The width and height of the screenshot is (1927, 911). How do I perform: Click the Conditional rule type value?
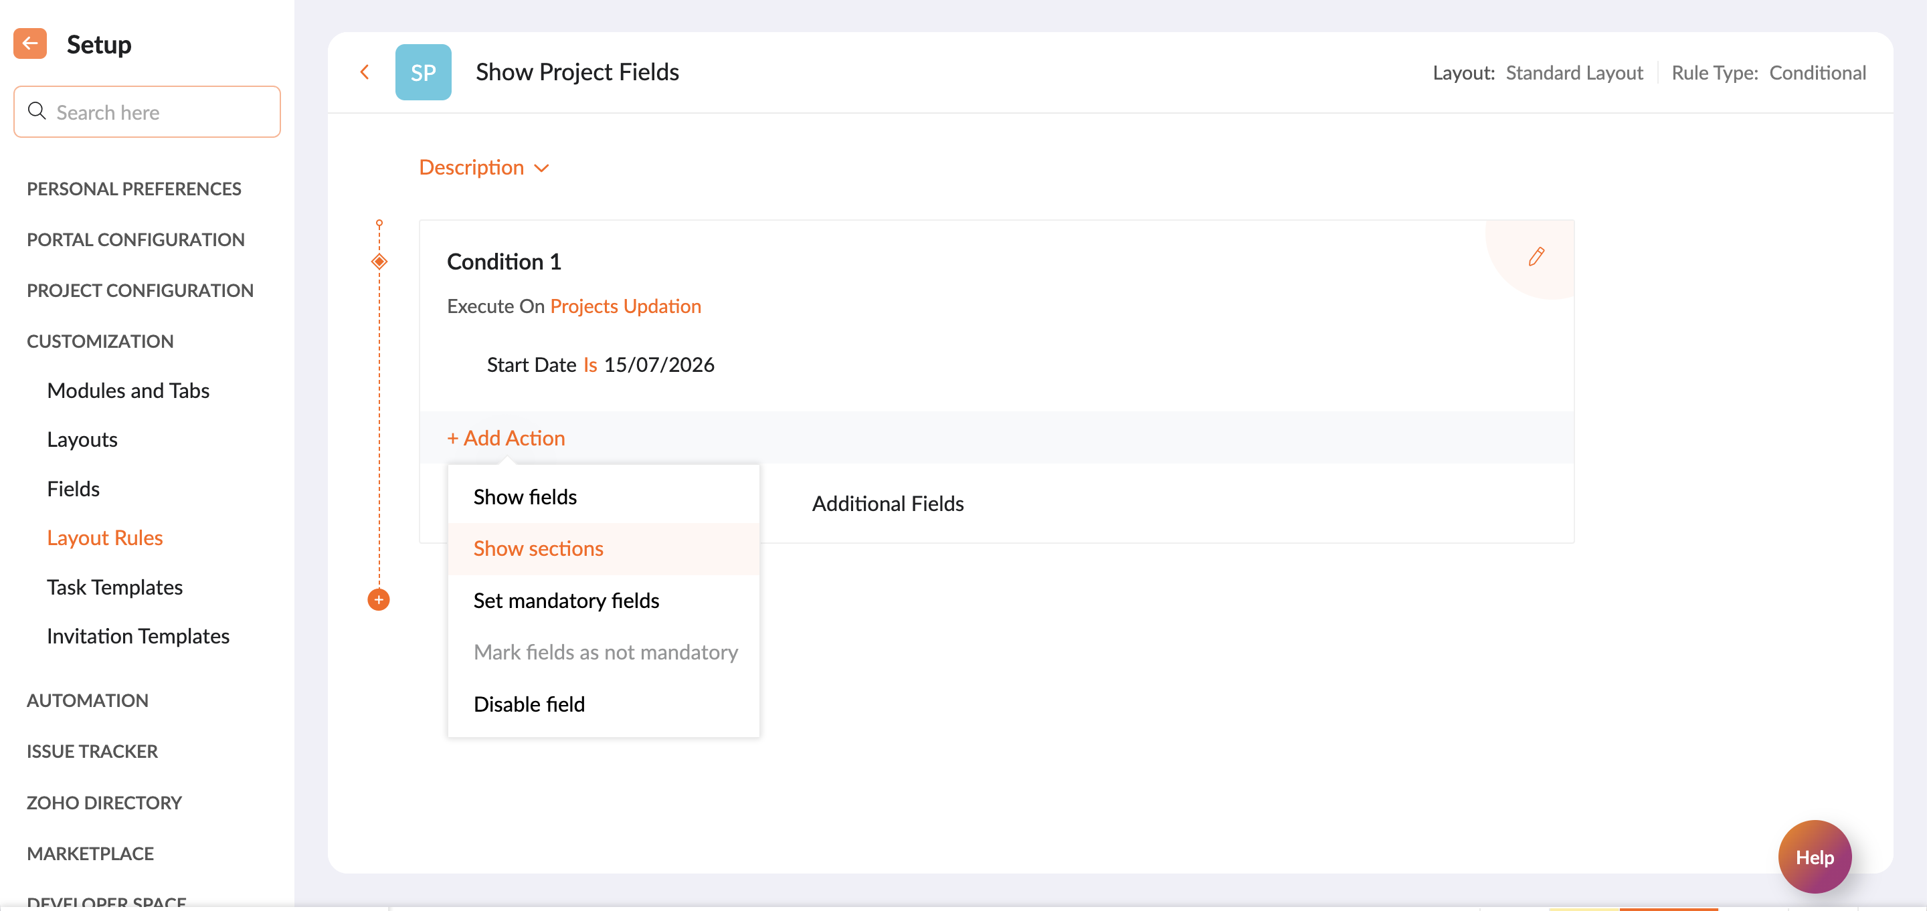[1817, 72]
